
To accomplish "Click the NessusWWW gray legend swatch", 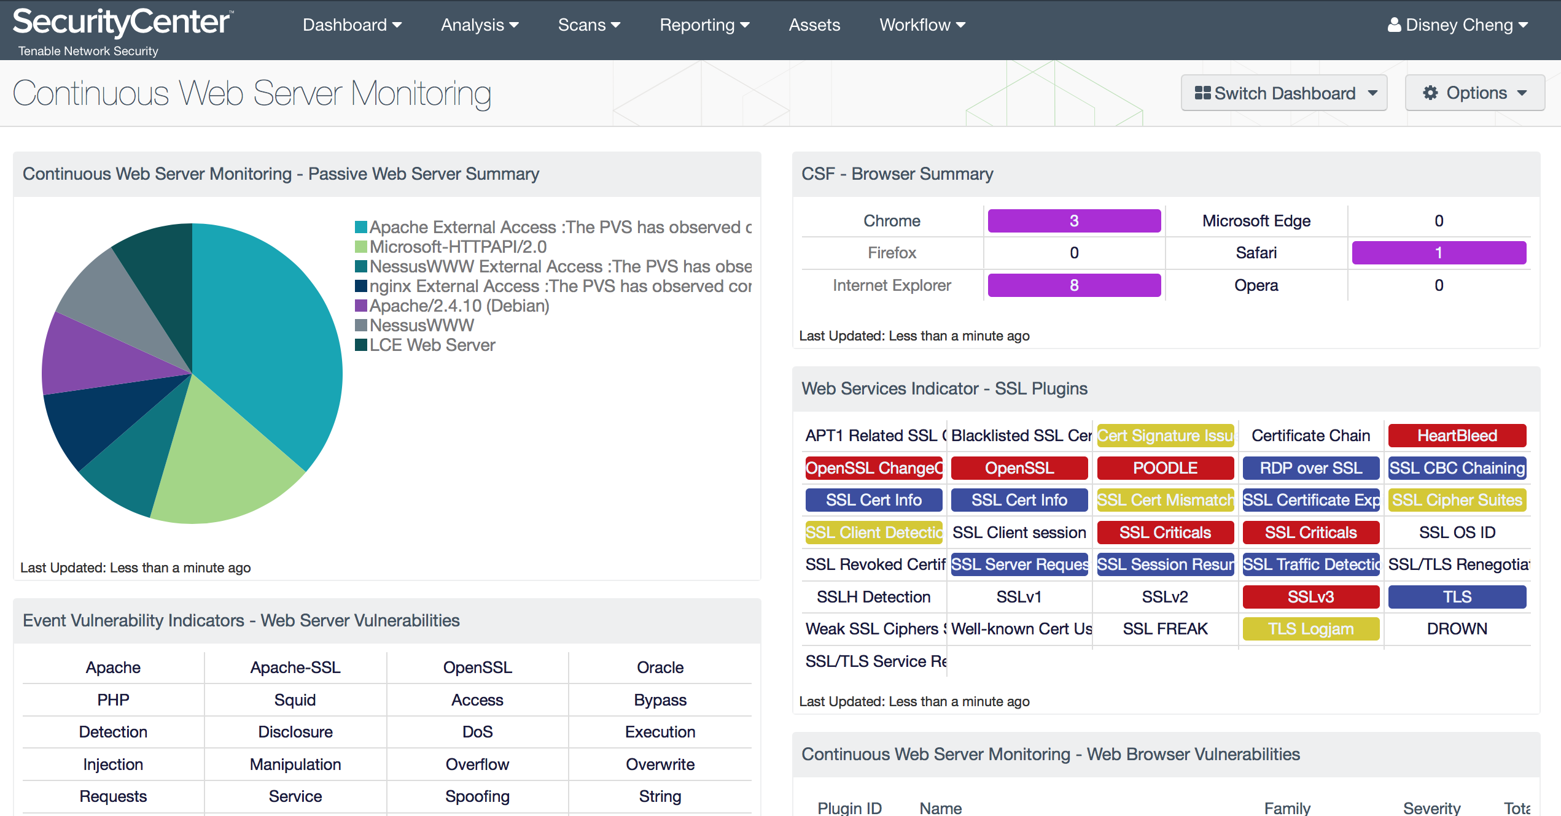I will coord(361,325).
